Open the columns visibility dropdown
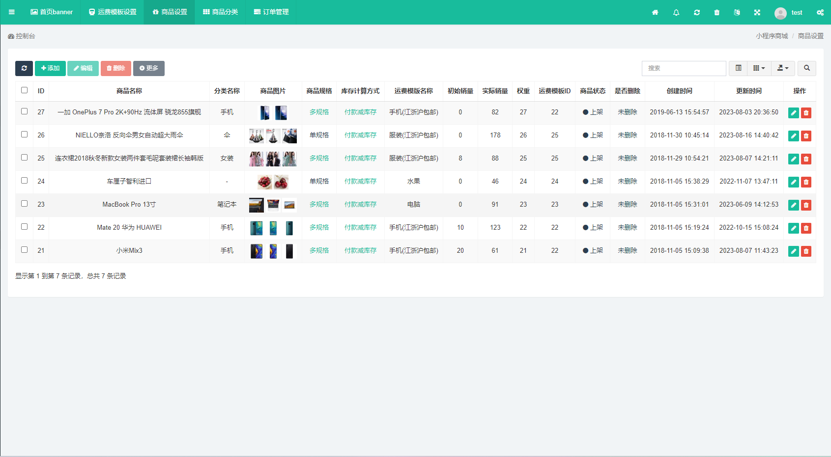The width and height of the screenshot is (831, 457). [759, 68]
